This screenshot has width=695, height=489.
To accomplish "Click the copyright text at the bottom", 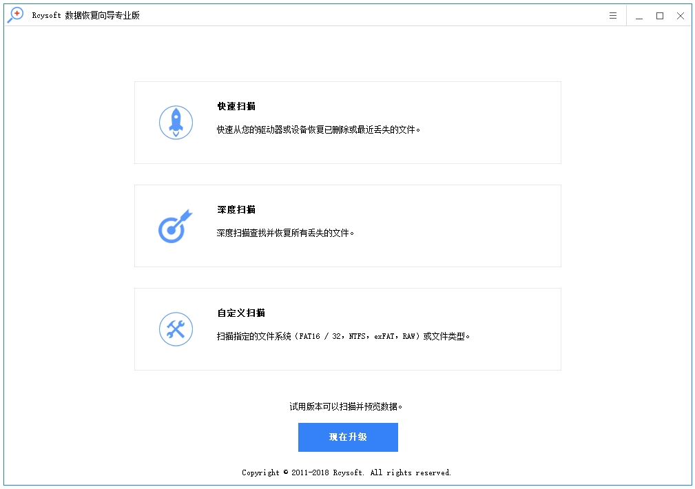I will [x=347, y=473].
